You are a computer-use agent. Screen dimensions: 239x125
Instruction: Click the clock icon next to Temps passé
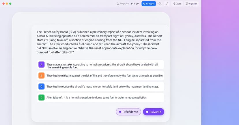[x=118, y=4]
